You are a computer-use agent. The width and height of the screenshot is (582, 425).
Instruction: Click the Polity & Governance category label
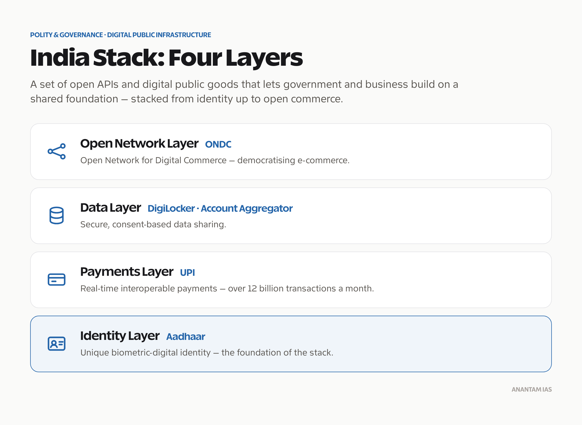120,35
